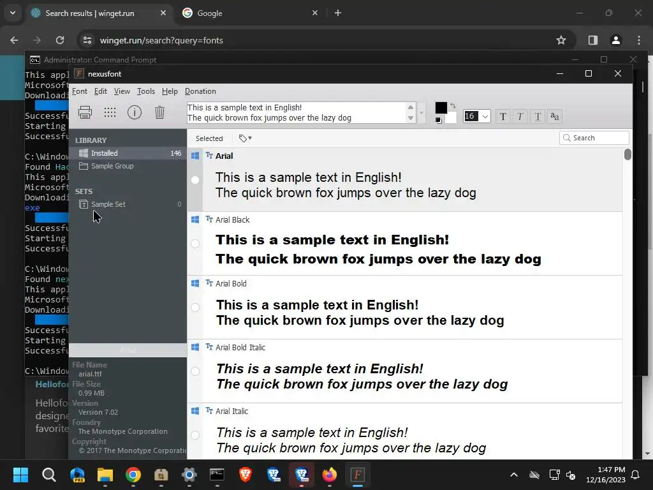Open Firefox from taskbar

coord(330,475)
